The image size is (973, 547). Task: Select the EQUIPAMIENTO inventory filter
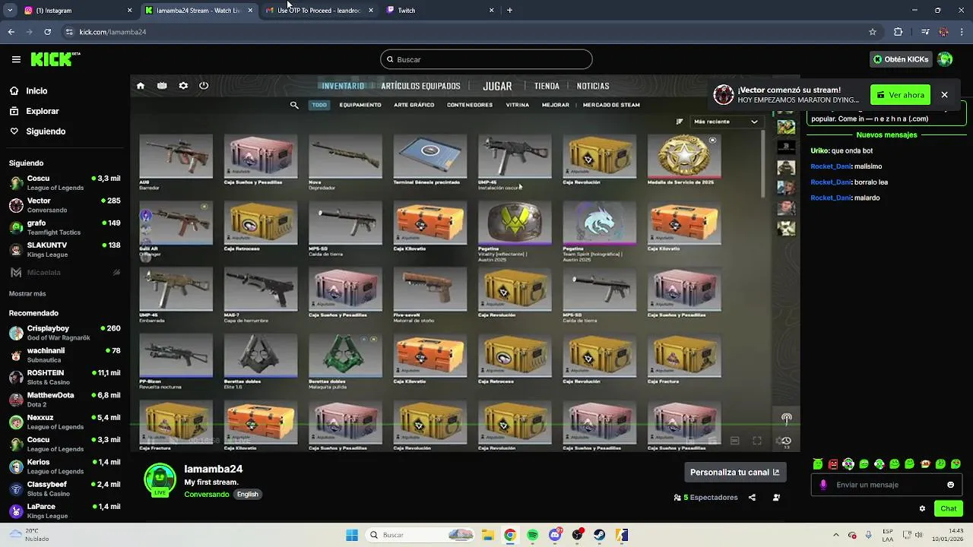tap(360, 105)
